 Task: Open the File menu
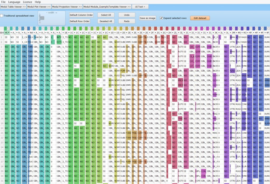[x=3, y=2]
